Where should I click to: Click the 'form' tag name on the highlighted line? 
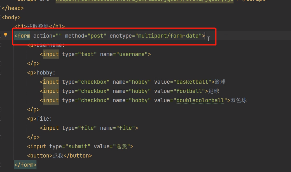(x=24, y=36)
